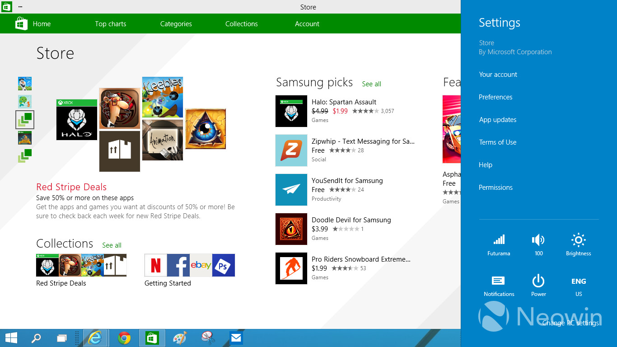This screenshot has width=617, height=347.
Task: Go to the Collections tab
Action: 241,23
